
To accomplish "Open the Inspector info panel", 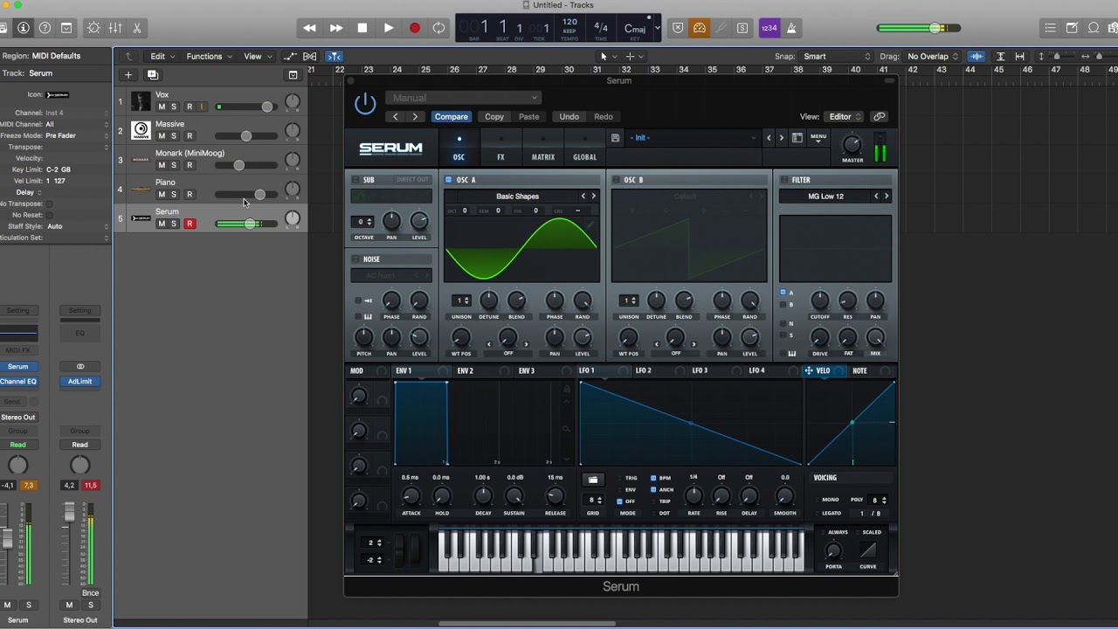I will pyautogui.click(x=24, y=28).
